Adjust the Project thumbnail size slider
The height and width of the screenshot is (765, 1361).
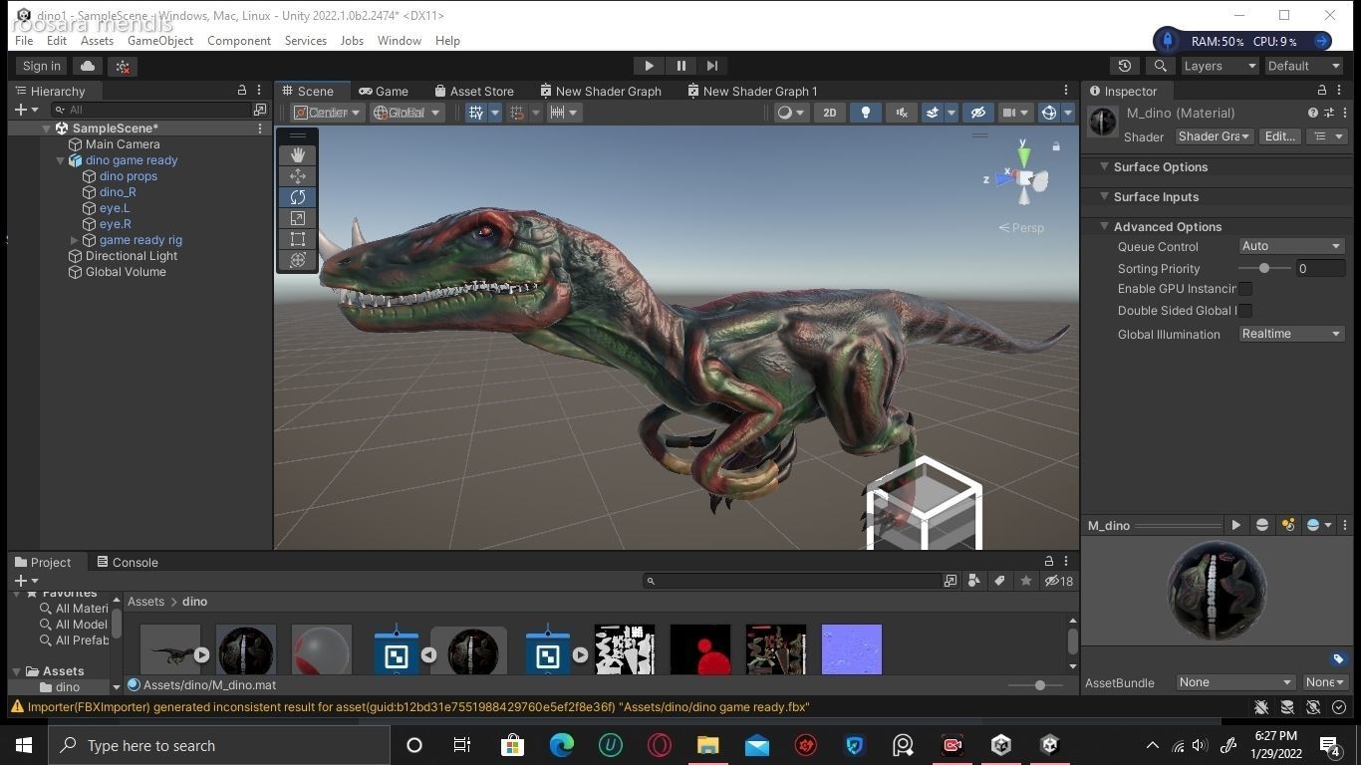click(x=1039, y=685)
